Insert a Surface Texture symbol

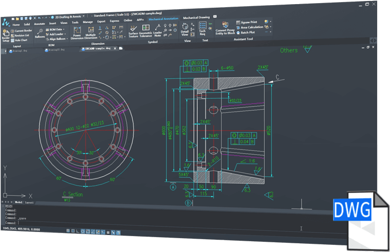(x=133, y=31)
